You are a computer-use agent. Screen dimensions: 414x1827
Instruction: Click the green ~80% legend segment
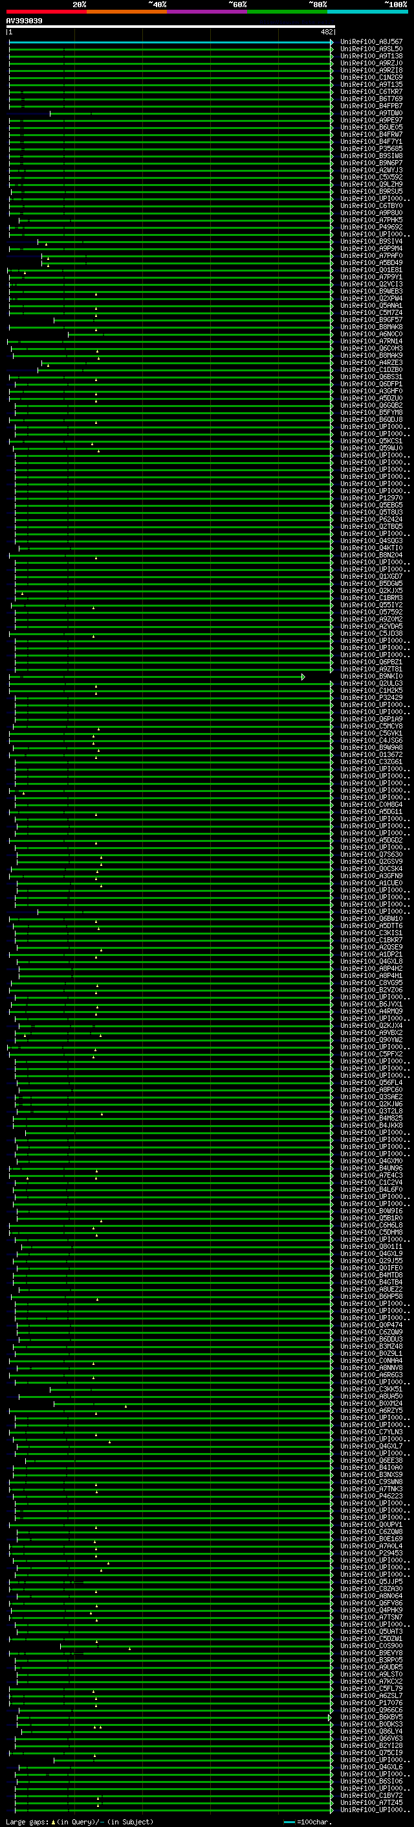(x=287, y=10)
